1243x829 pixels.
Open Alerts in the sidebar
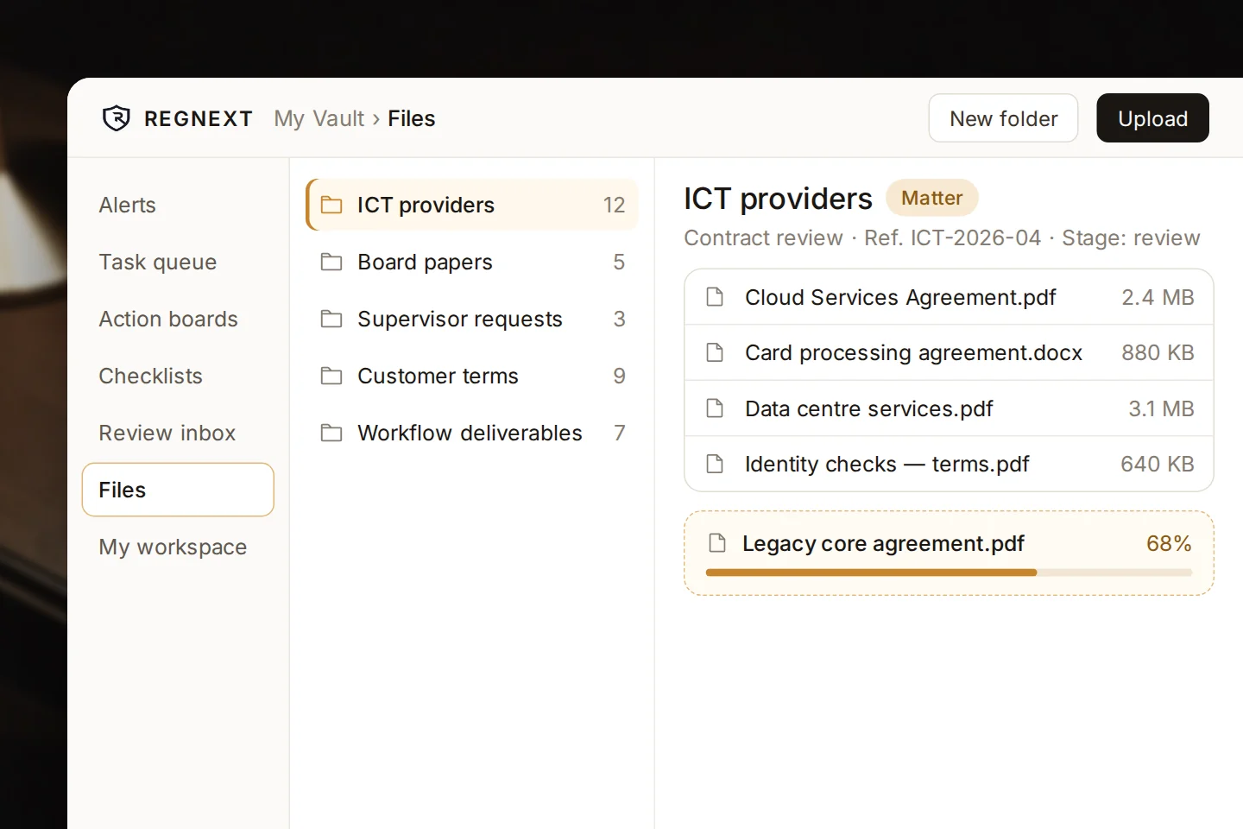pos(178,205)
